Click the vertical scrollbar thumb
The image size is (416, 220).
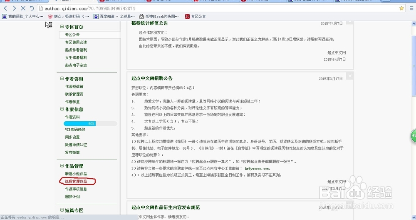414,66
